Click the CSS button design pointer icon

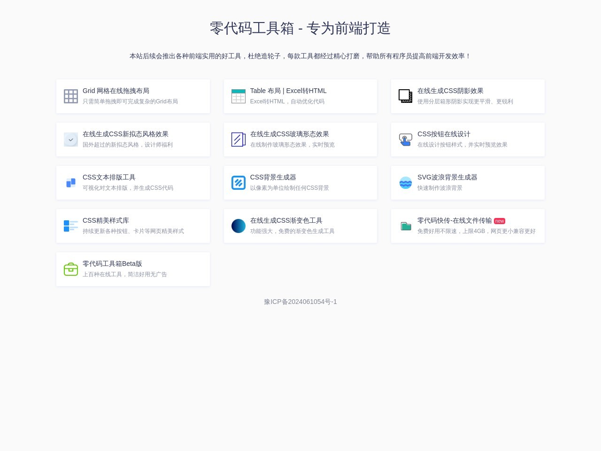(x=406, y=140)
